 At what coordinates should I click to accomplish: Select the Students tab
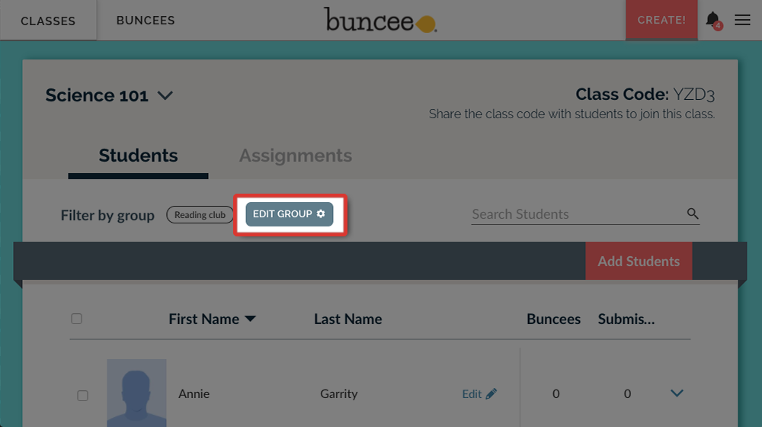[x=138, y=156]
